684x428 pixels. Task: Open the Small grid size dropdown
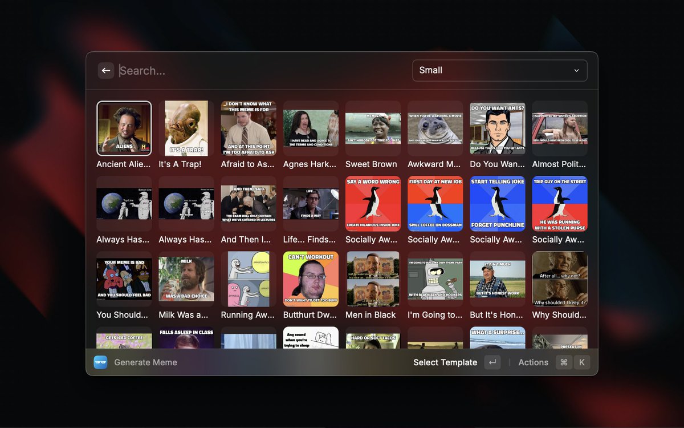pyautogui.click(x=500, y=70)
